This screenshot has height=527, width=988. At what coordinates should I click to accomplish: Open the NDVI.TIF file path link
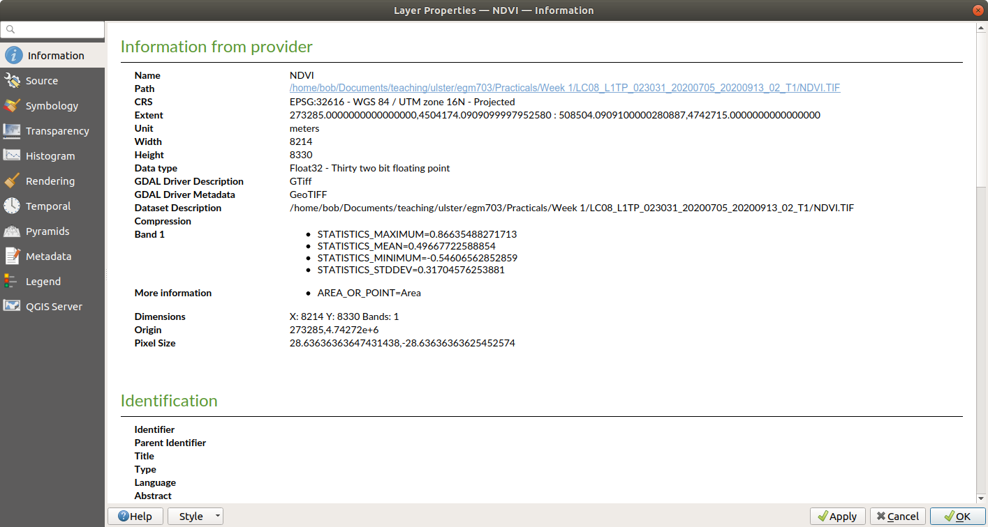(564, 89)
